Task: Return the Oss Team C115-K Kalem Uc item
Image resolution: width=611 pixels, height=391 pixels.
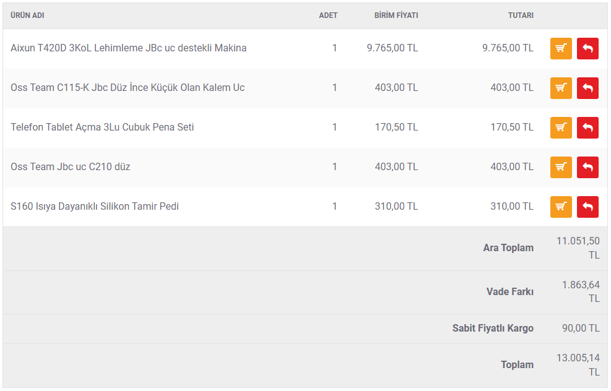Action: [587, 88]
